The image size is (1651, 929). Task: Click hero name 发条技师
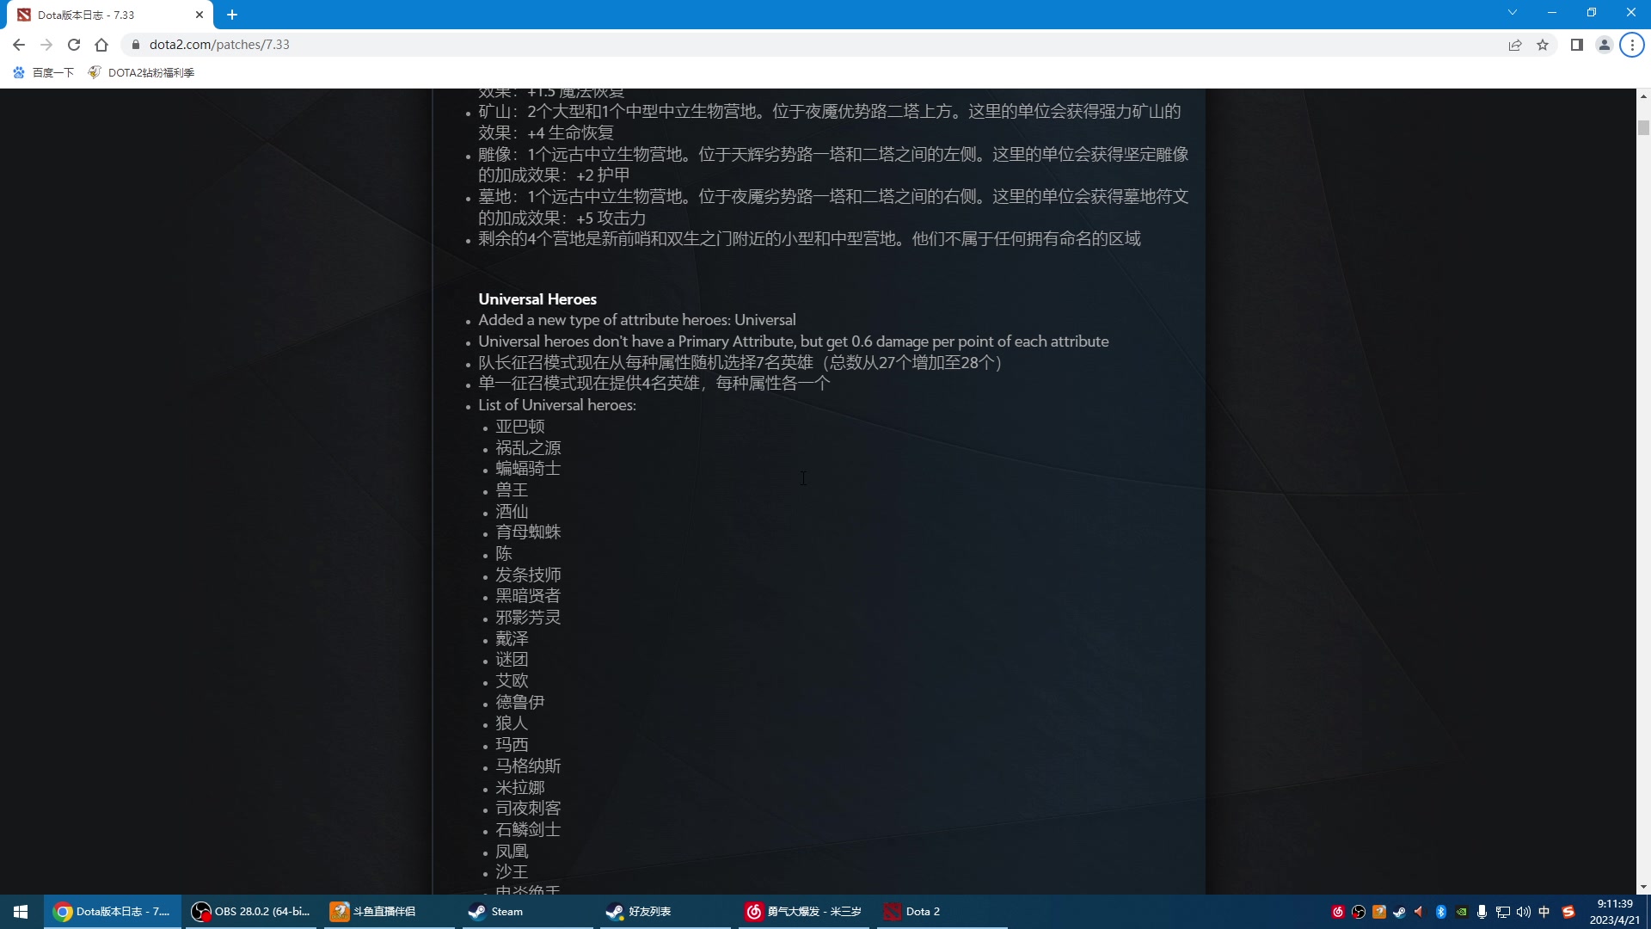(x=528, y=575)
